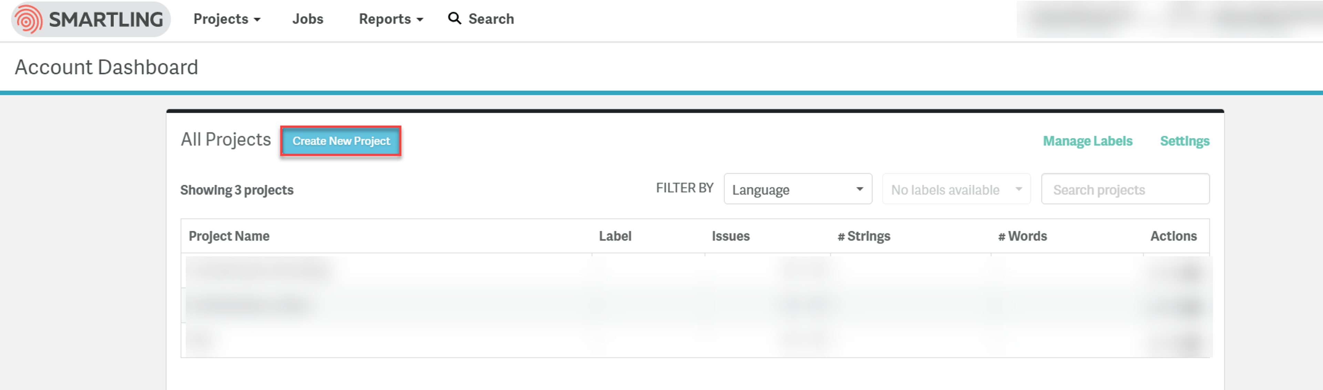Click the Label column header

[615, 236]
